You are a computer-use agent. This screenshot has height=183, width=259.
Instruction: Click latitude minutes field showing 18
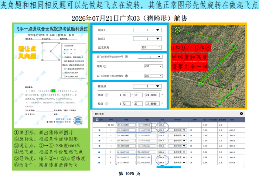(x=138, y=95)
